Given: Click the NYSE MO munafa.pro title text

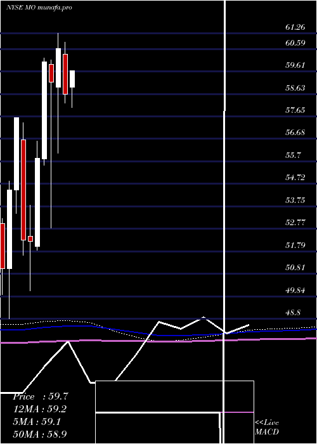Looking at the screenshot, I should coord(39,8).
